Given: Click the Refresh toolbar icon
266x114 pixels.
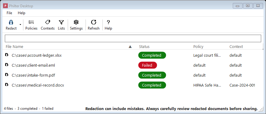Looking at the screenshot, I should (93, 22).
